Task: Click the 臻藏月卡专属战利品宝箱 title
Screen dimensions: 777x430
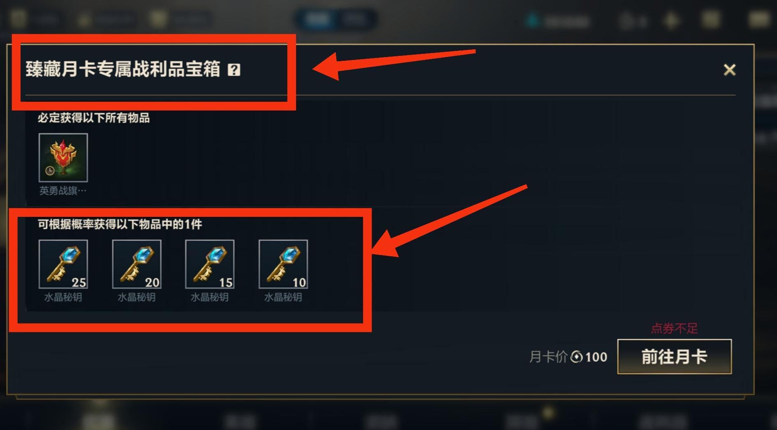Action: point(123,69)
